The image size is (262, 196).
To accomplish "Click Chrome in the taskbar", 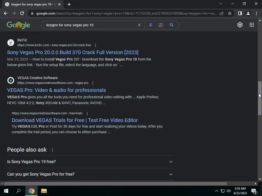I will [x=31, y=191].
